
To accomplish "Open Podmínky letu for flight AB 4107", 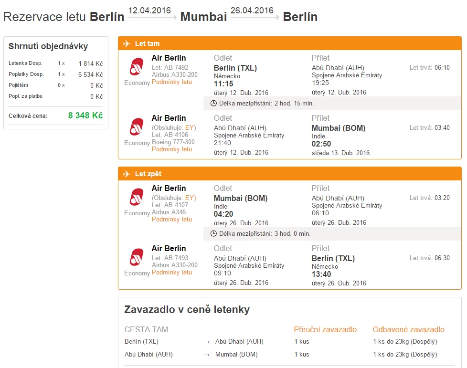I will 172,220.
